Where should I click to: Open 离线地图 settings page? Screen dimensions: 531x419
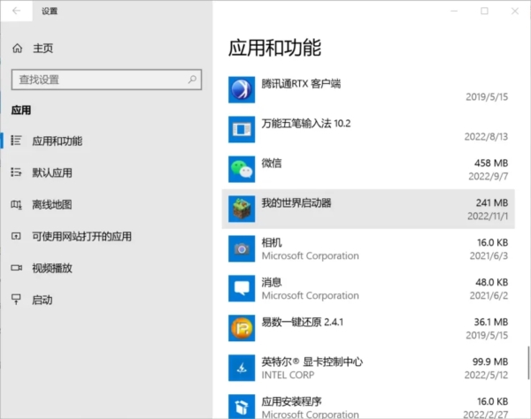52,204
